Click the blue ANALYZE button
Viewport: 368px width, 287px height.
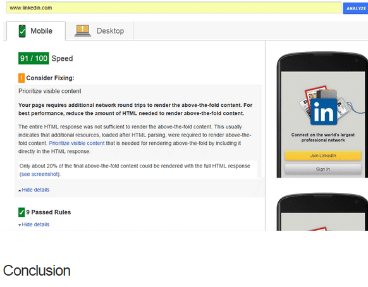(x=355, y=8)
